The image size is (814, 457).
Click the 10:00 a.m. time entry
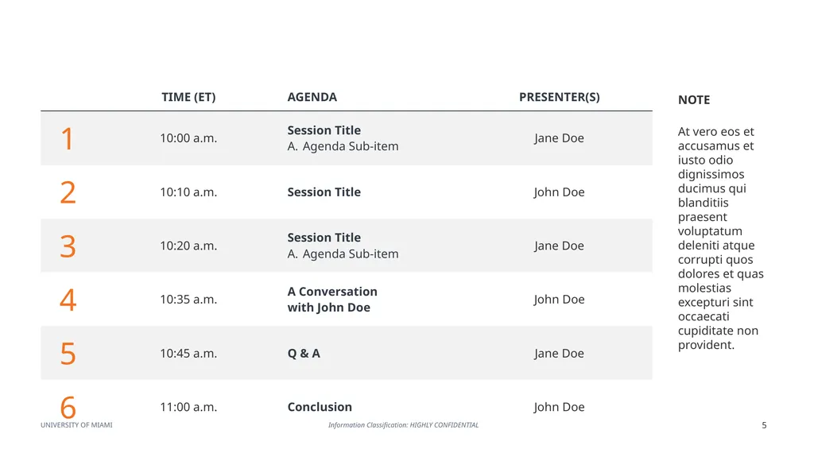[x=188, y=138]
